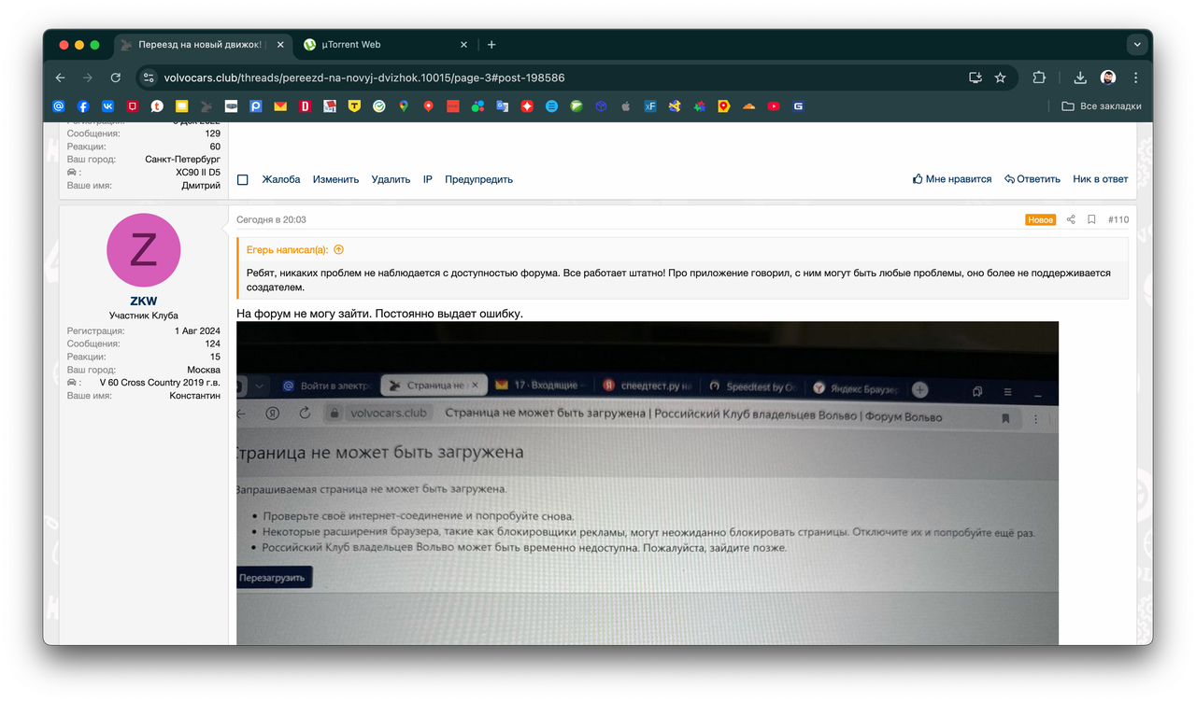Open post number #110 link

(x=1118, y=219)
